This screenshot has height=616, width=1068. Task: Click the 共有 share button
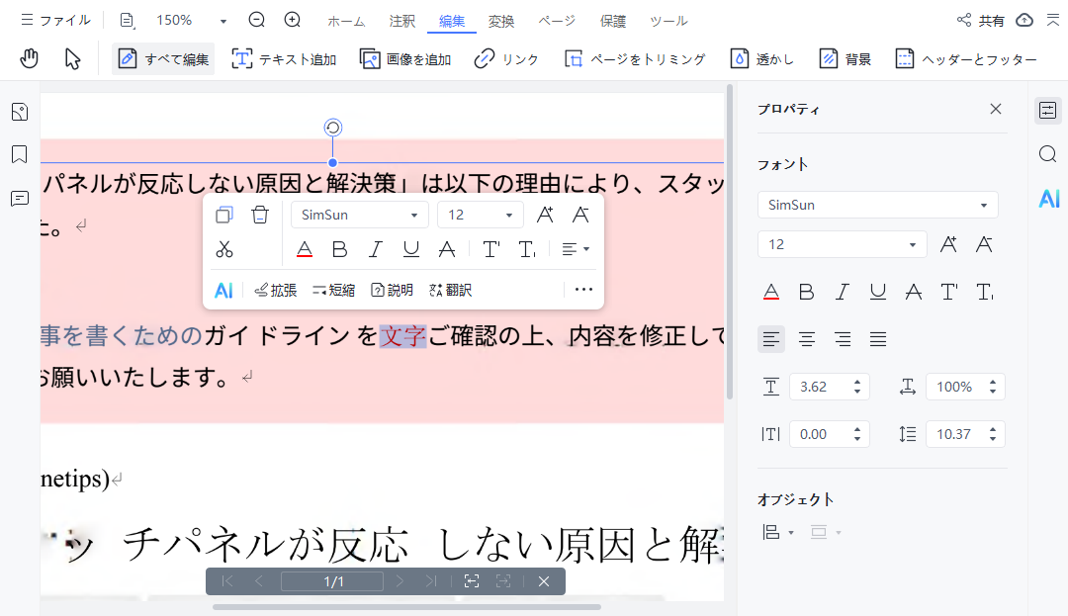[981, 21]
